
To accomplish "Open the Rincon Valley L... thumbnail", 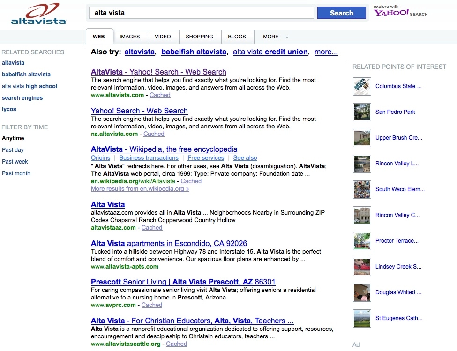I will [362, 164].
